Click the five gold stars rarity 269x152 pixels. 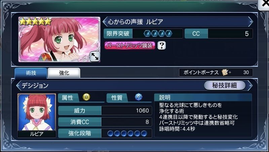click(x=36, y=21)
